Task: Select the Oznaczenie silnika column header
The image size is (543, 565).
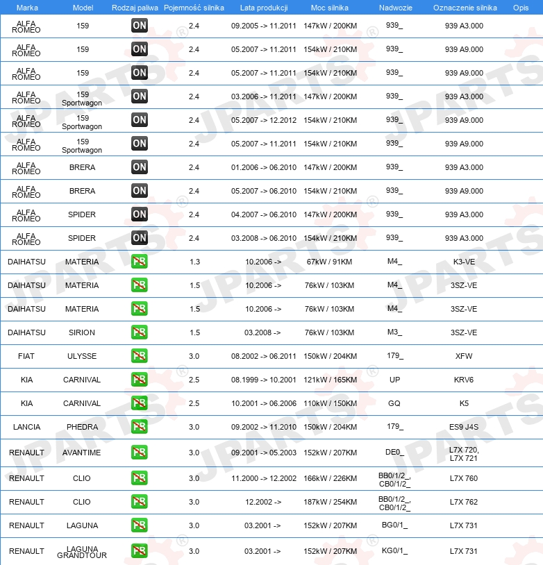Action: click(465, 8)
